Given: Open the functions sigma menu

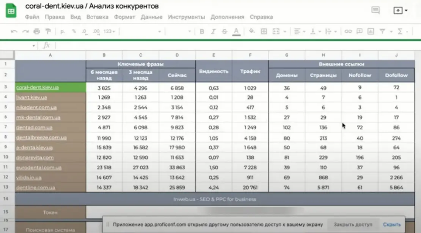Looking at the screenshot, I should (x=400, y=31).
